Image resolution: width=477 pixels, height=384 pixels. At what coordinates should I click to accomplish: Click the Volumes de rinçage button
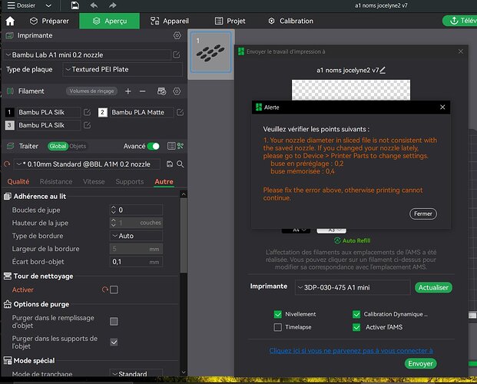click(91, 91)
